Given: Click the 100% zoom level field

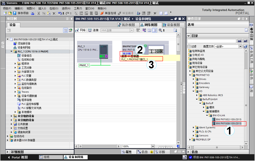Looking at the screenshot, I should coord(129,146).
